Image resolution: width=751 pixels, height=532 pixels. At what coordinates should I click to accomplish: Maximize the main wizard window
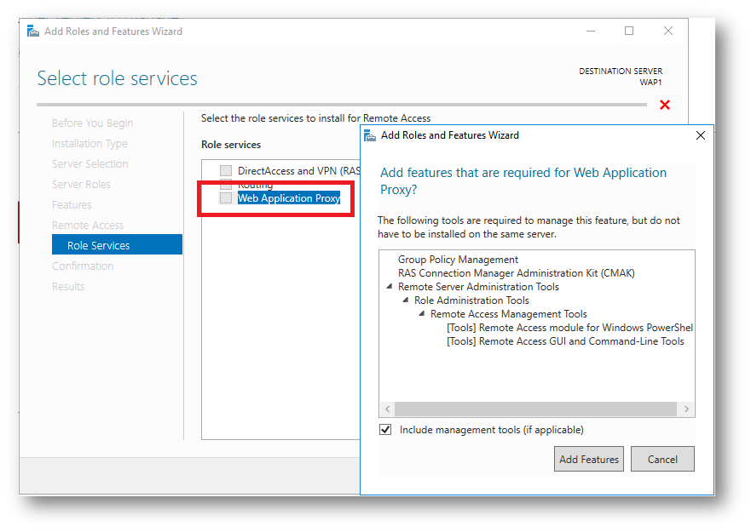pyautogui.click(x=629, y=31)
